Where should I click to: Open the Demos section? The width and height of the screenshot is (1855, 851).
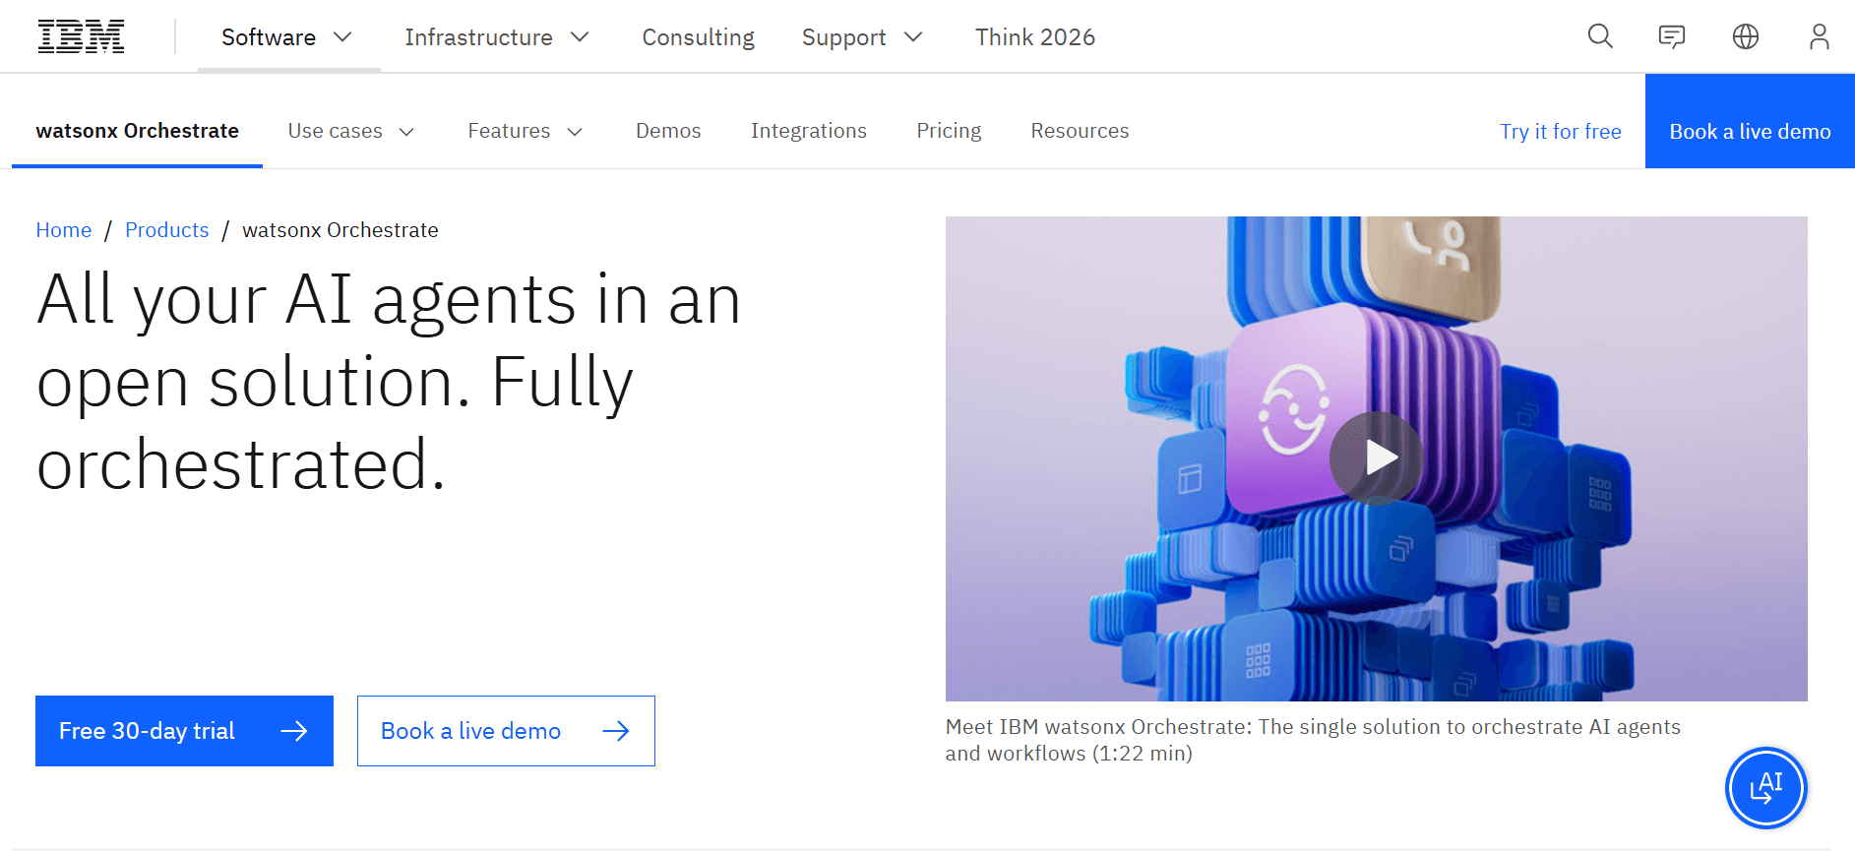pos(668,131)
